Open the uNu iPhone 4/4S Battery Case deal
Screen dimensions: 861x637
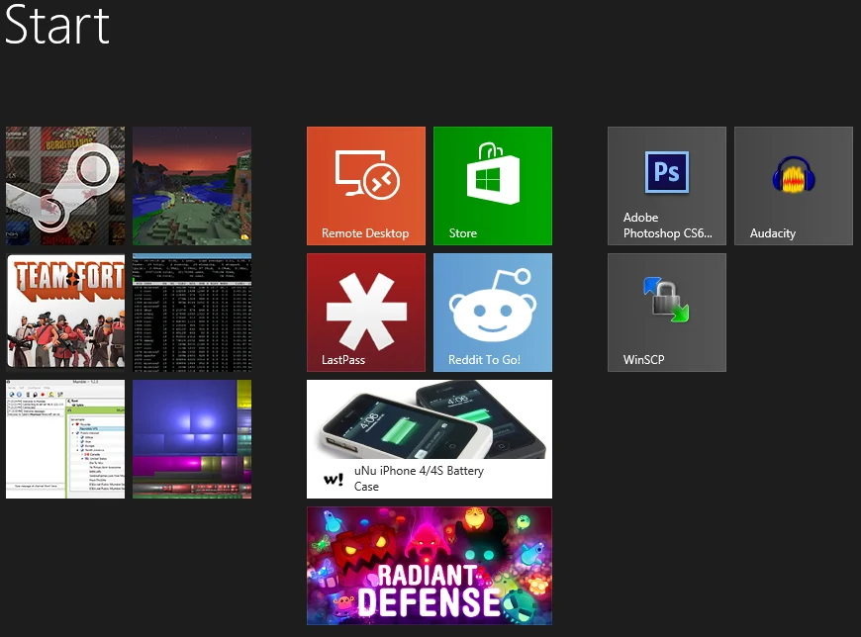pos(430,438)
